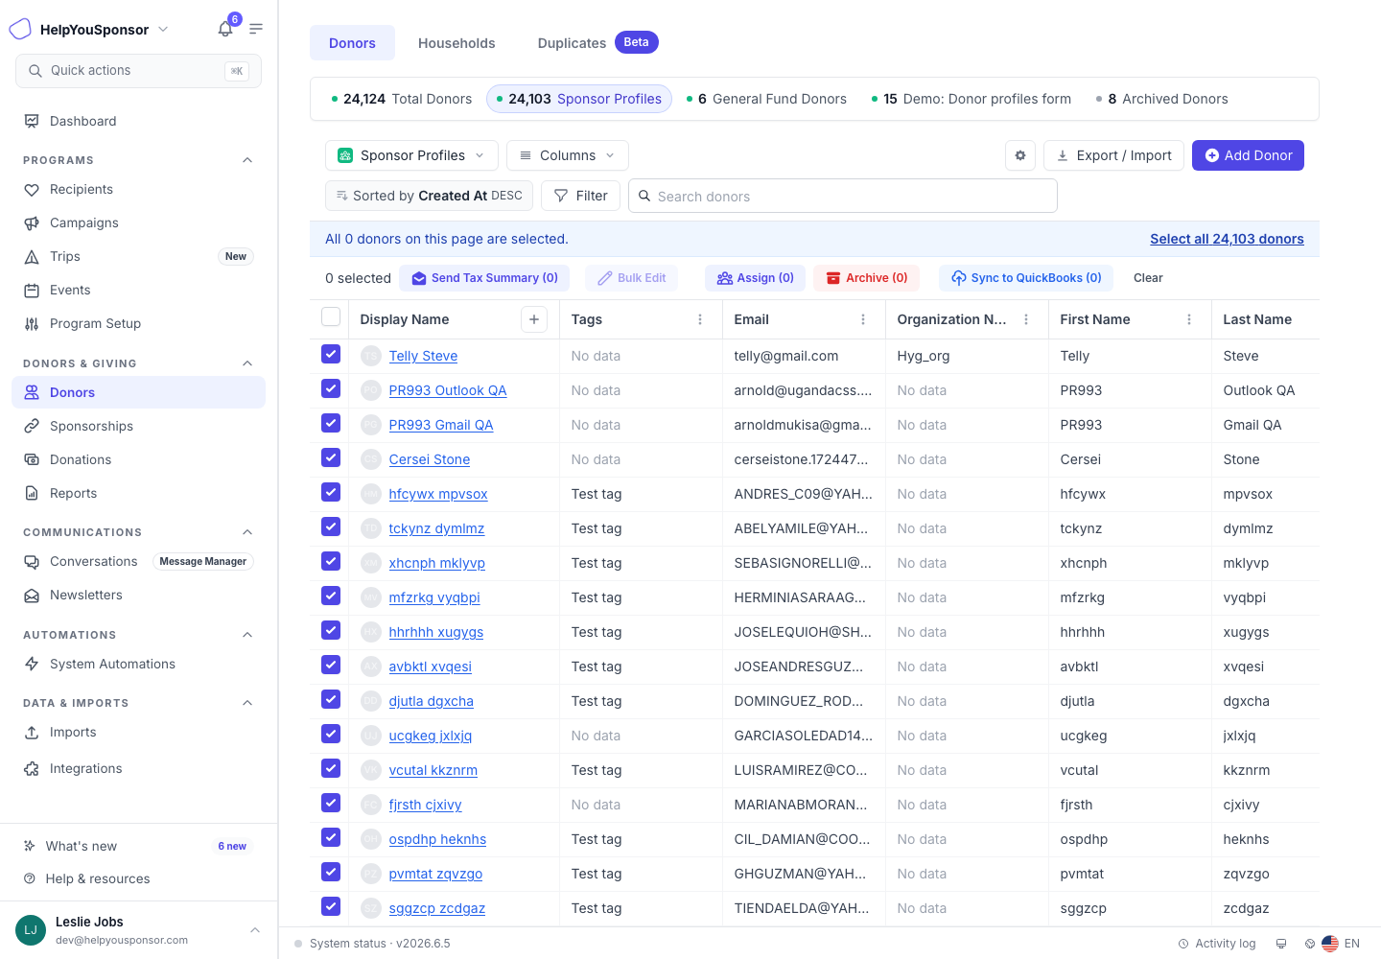Expand the Leslie Jobs account menu
1381x959 pixels.
[x=255, y=930]
